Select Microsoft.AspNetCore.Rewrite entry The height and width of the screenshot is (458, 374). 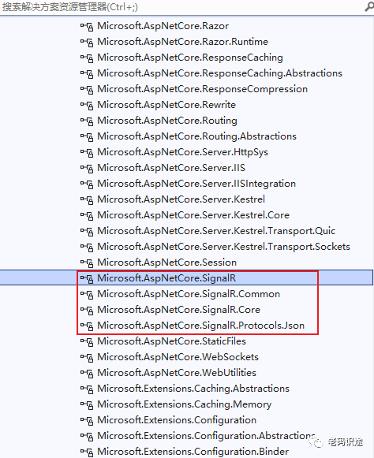[x=166, y=105]
